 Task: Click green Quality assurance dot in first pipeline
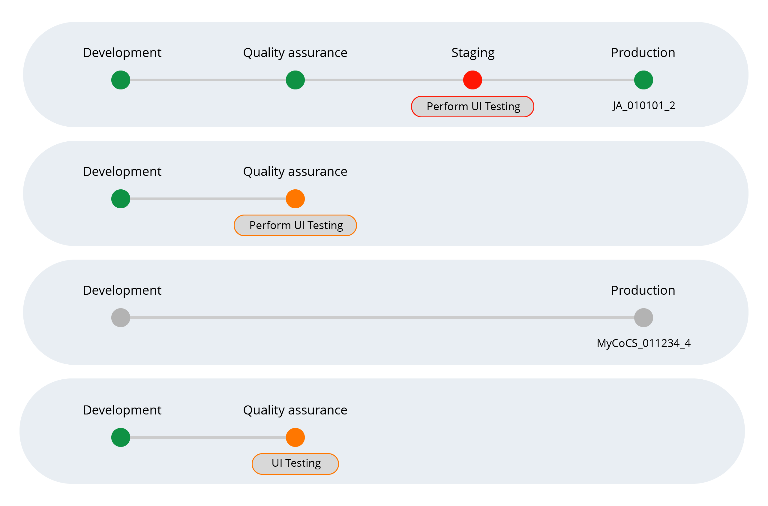295,80
